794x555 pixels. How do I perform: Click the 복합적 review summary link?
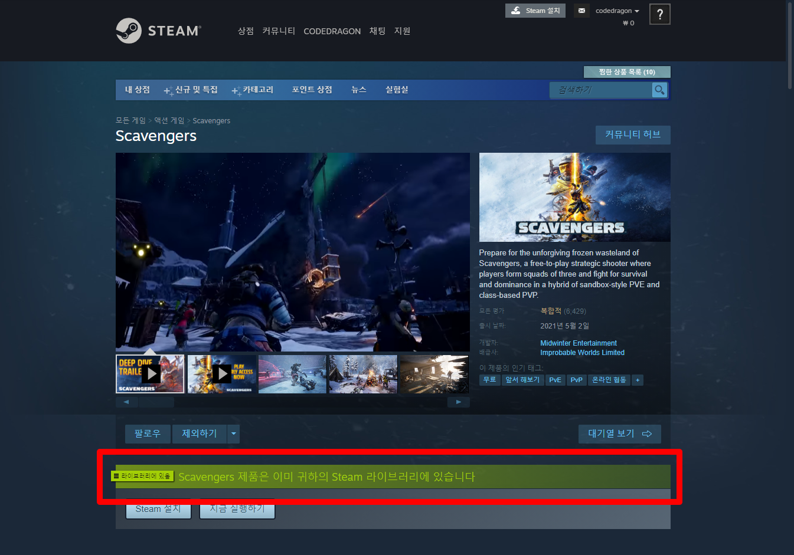pos(551,311)
